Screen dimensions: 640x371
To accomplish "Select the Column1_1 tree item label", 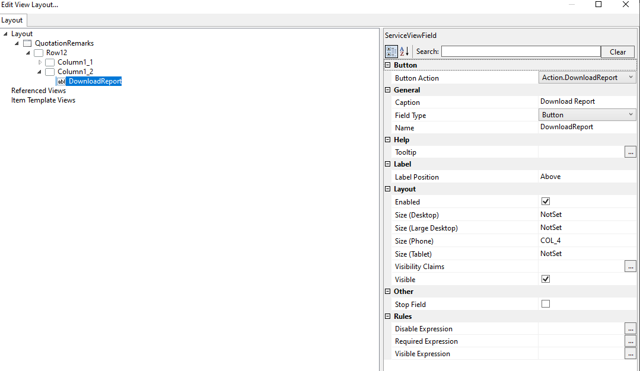I will [75, 62].
